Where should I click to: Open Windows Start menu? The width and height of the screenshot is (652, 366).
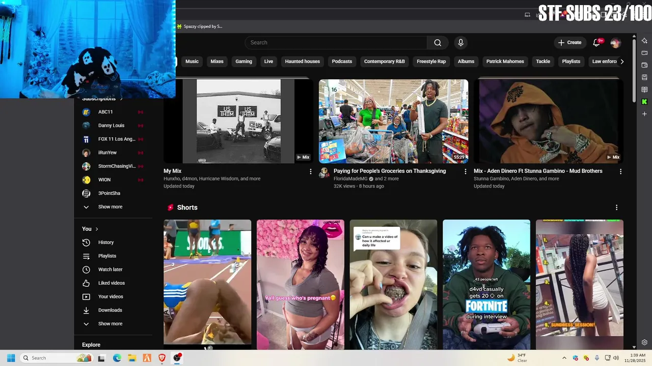pos(11,358)
